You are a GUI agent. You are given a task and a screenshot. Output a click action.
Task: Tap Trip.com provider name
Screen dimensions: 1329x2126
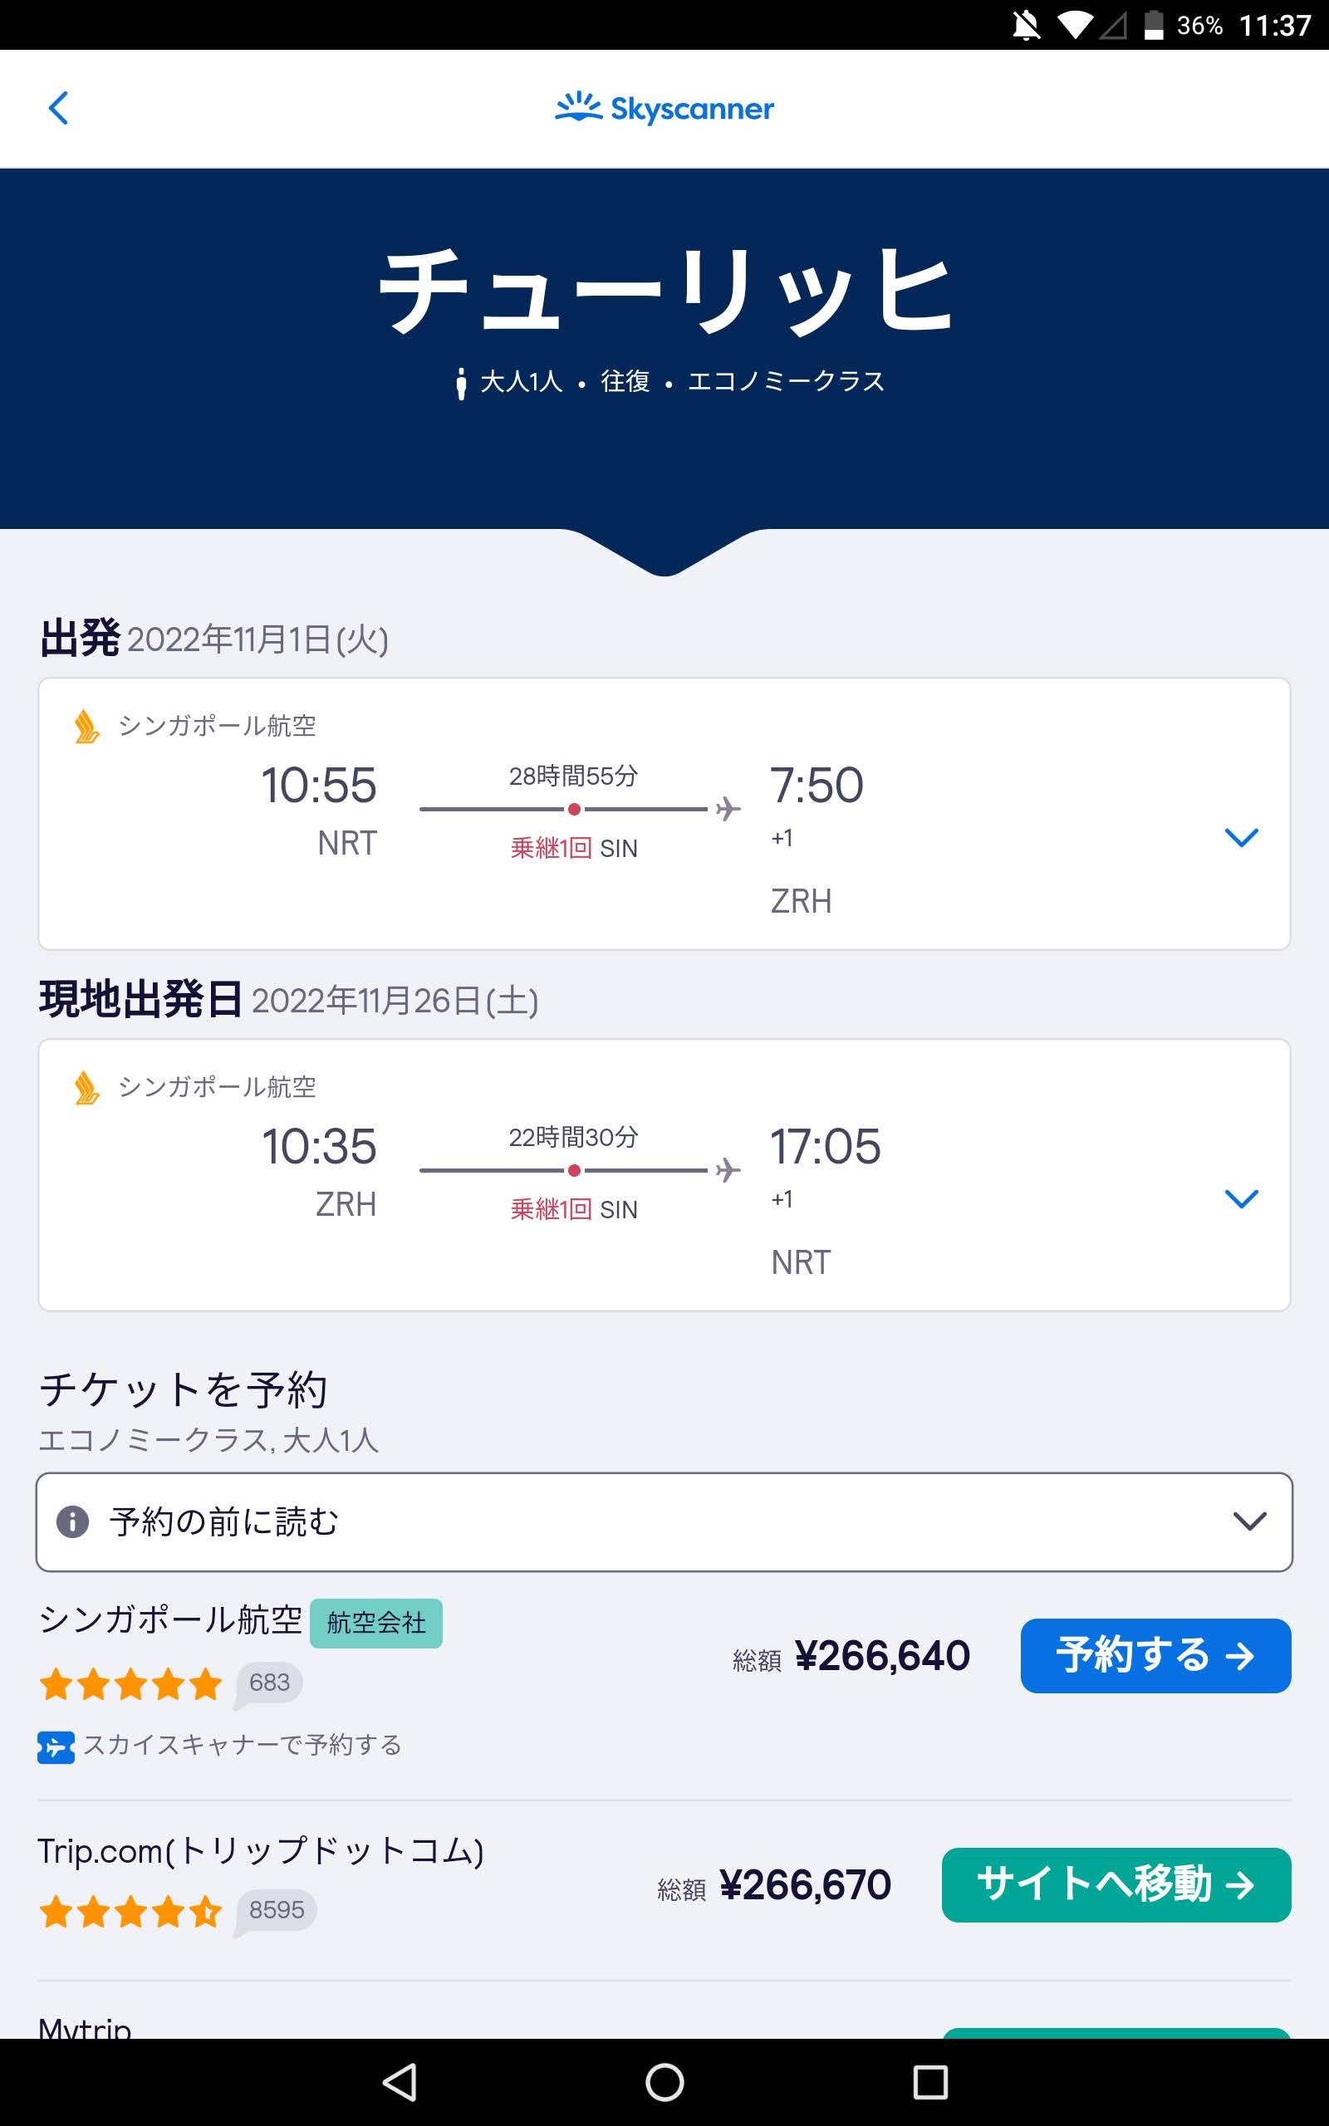click(260, 1852)
